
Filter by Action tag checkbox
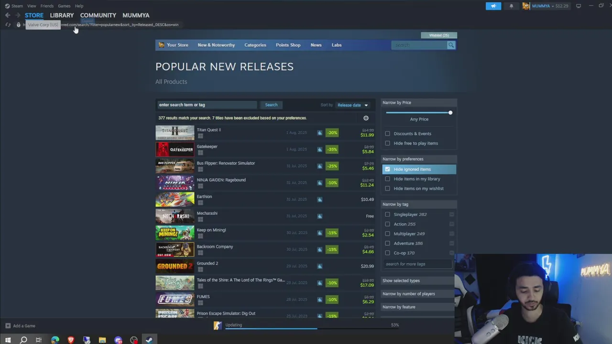(387, 224)
